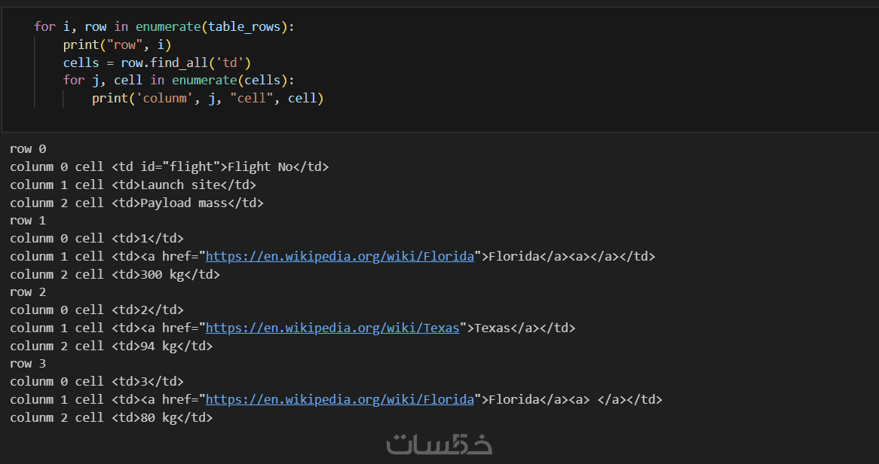This screenshot has height=464, width=879.
Task: Click the "row 1" output line
Action: coord(28,221)
